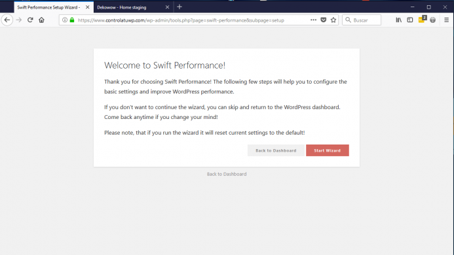This screenshot has width=454, height=255.
Task: Open the page actions three-dot menu
Action: 313,20
